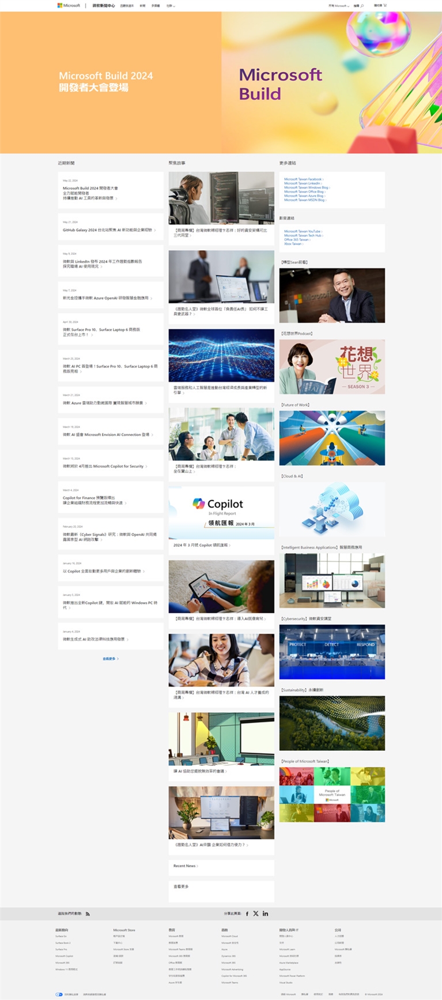Open April 30 Surface Pro 10 上市 news item
The image size is (442, 1000).
(x=111, y=329)
